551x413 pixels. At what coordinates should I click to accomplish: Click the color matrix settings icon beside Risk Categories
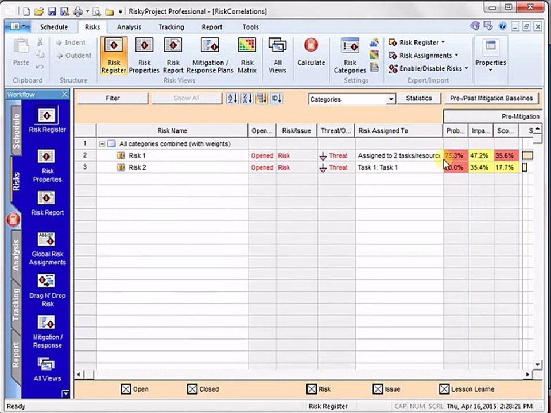374,55
